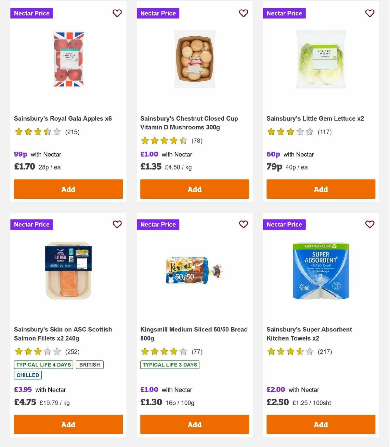Favourite the Royal Gala Apples with the heart icon
The height and width of the screenshot is (447, 390).
(x=117, y=13)
